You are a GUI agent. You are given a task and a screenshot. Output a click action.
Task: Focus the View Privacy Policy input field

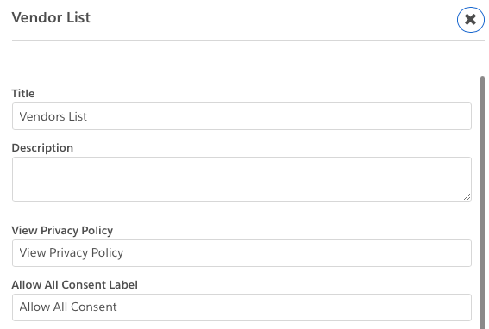coord(241,253)
